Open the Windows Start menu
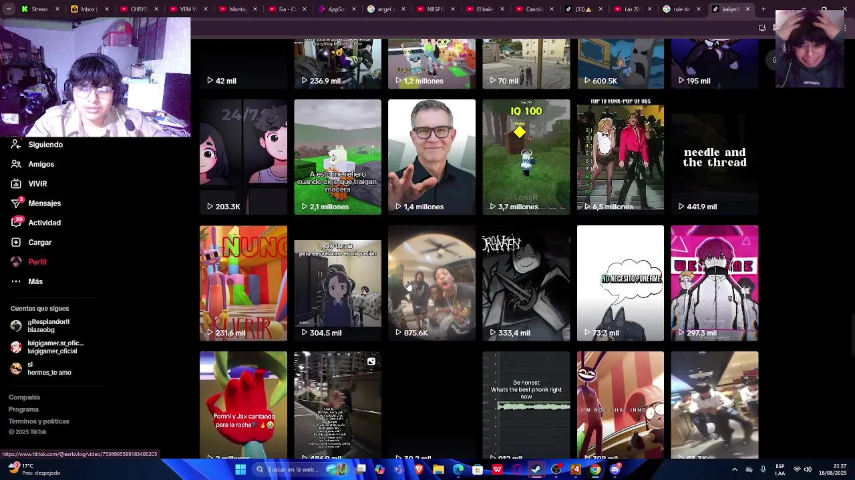This screenshot has height=480, width=855. click(x=240, y=469)
